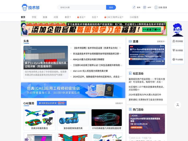Click 查看更多 in the 直播 section
This screenshot has height=141, width=188.
point(161,41)
